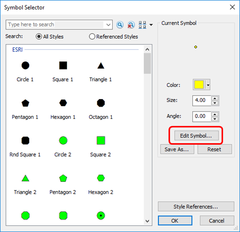The image size is (240, 232).
Task: Click the Angle value field
Action: click(201, 116)
